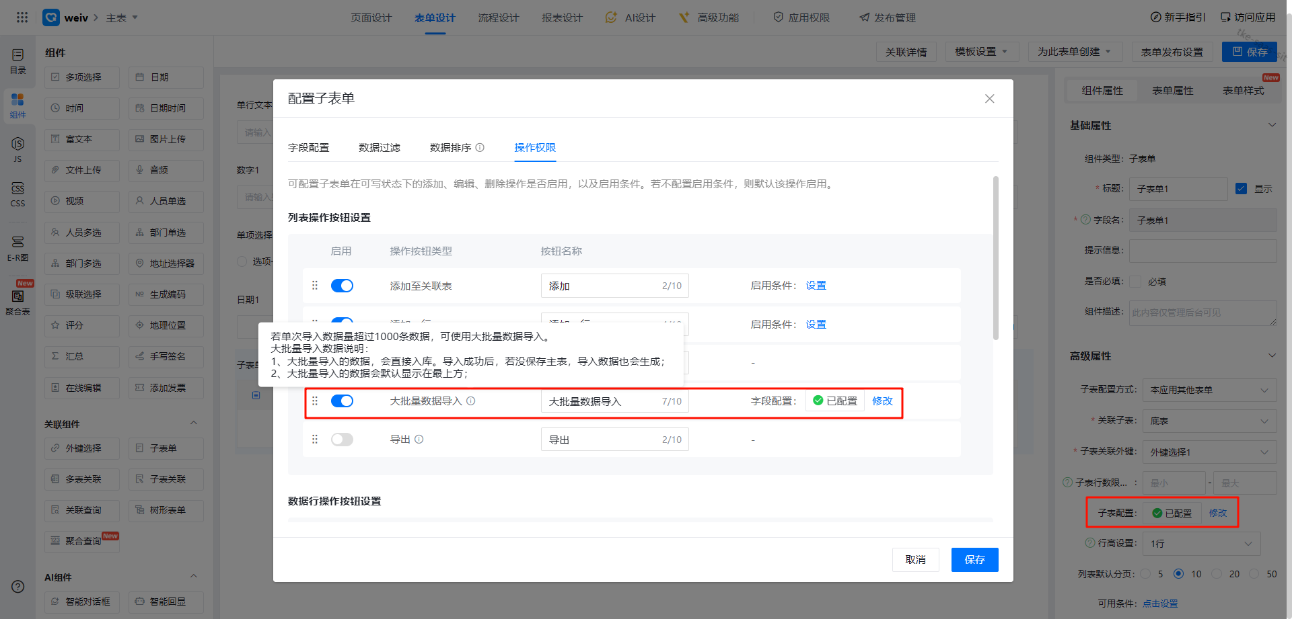Click the dialog vertical scrollbar
Viewport: 1292px width, 619px height.
coord(995,258)
